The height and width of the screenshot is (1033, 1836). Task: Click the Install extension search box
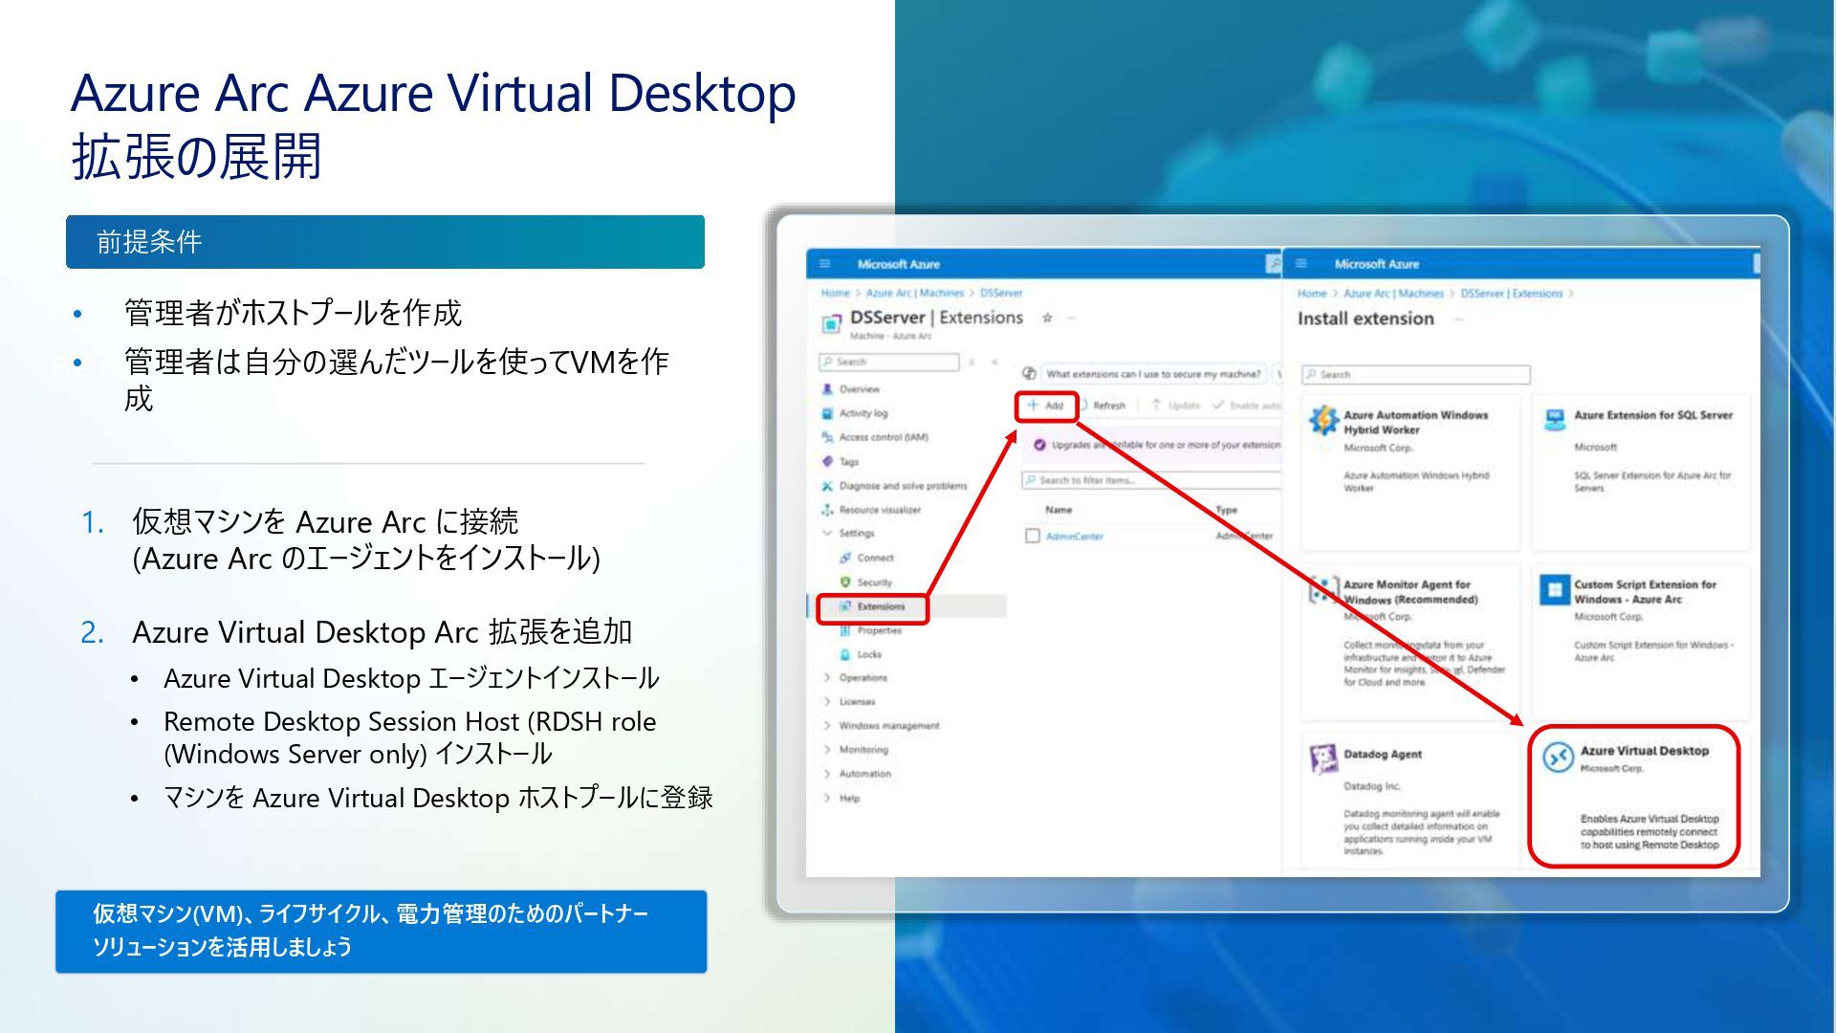[x=1415, y=375]
